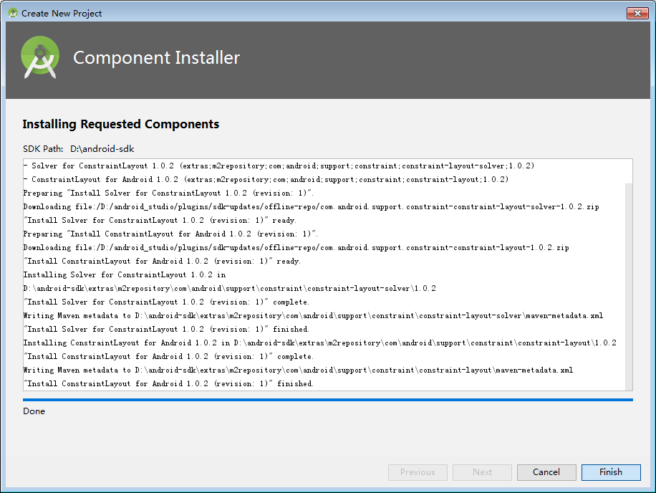The height and width of the screenshot is (493, 656).
Task: Click the constraint-layout-solver-1.0.2.zip download line
Action: coord(312,207)
